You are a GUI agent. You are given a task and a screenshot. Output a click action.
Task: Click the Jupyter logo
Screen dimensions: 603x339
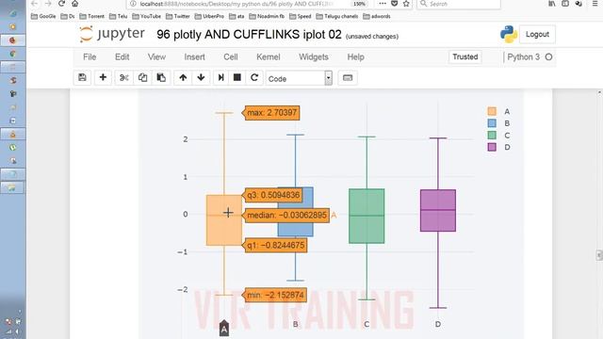(112, 34)
